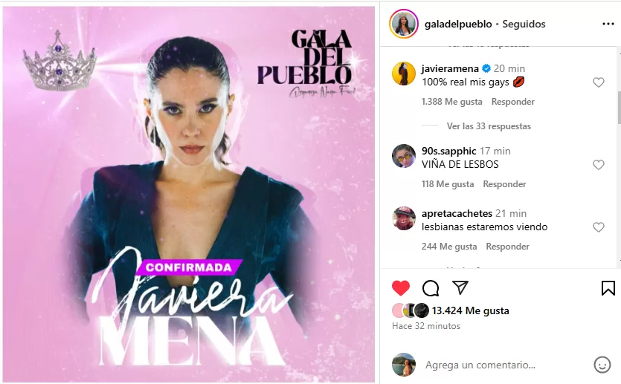Image resolution: width=621 pixels, height=384 pixels.
Task: Expand Ver las 33 respuestas
Action: 489,126
